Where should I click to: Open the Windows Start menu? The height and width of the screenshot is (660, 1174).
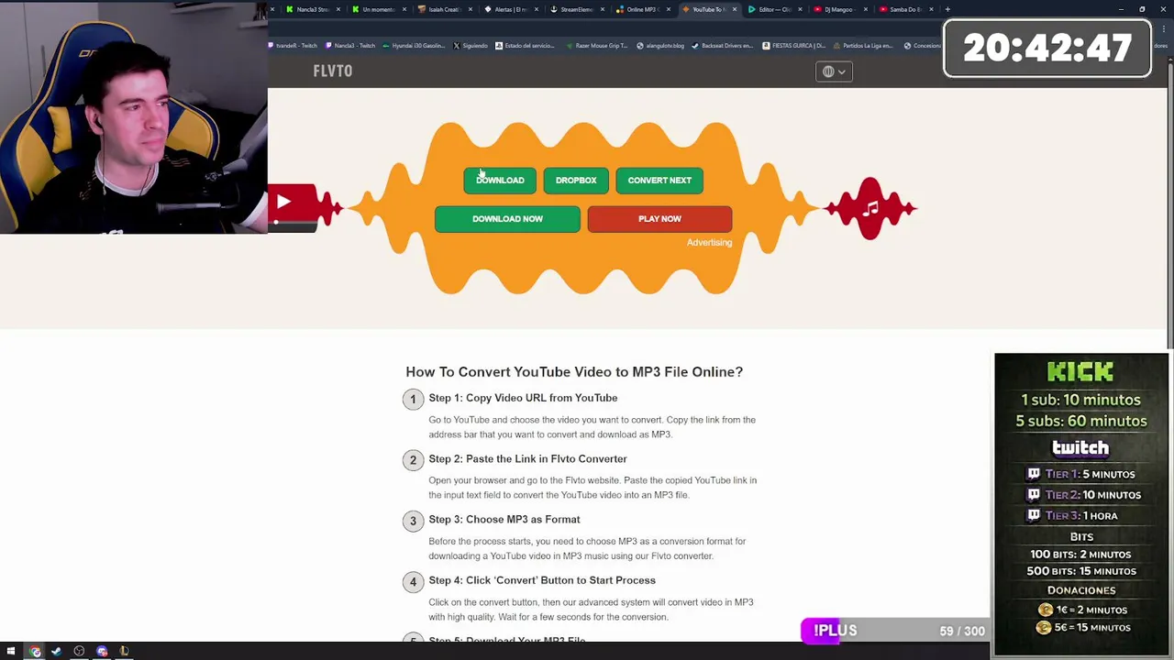click(x=11, y=652)
